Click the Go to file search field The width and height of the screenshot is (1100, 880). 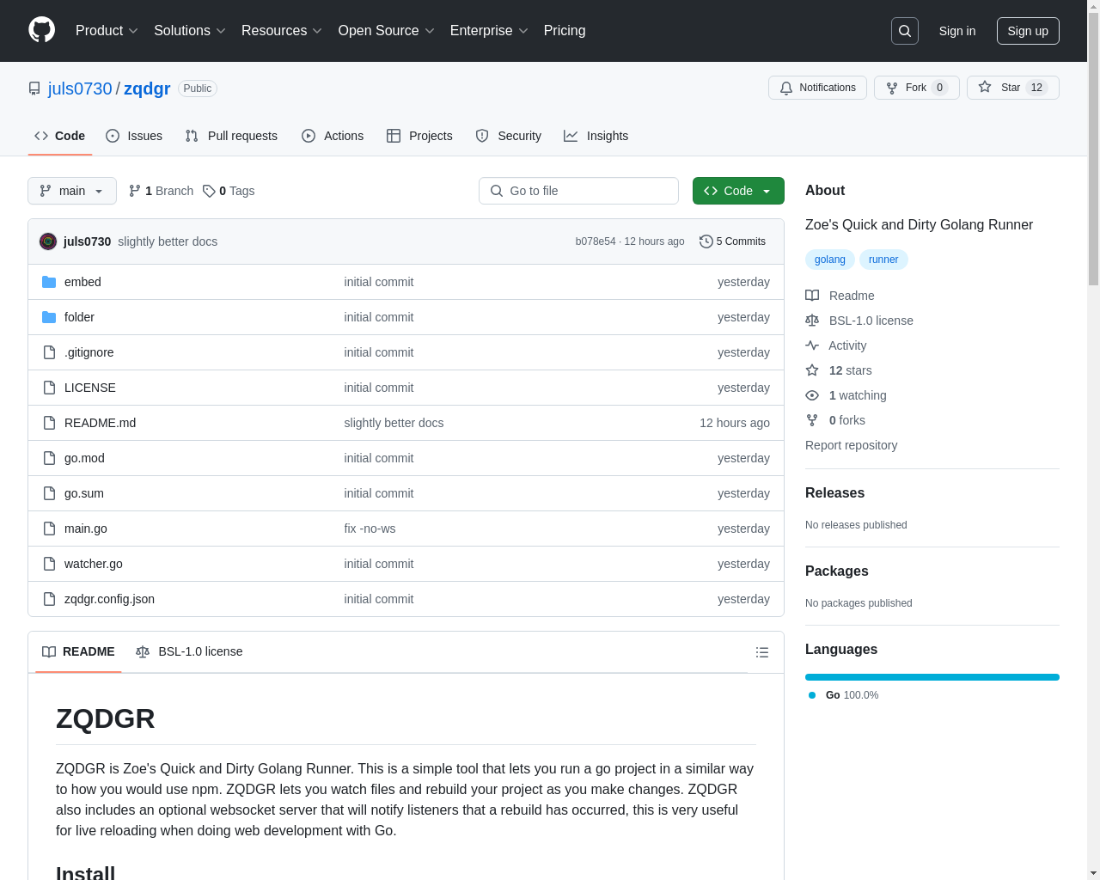tap(578, 191)
